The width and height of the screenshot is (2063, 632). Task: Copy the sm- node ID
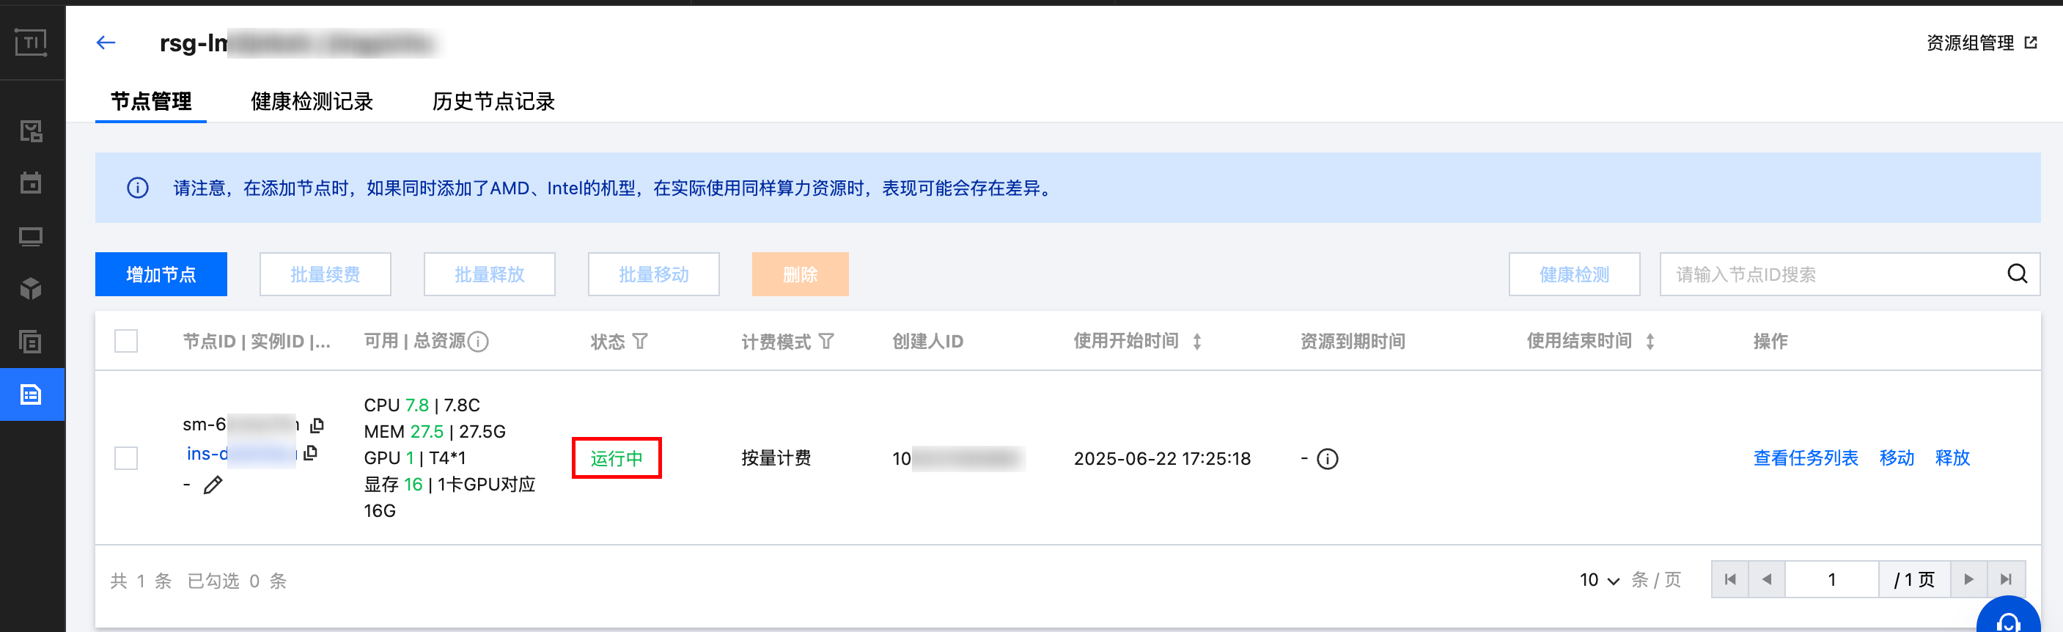(x=317, y=425)
